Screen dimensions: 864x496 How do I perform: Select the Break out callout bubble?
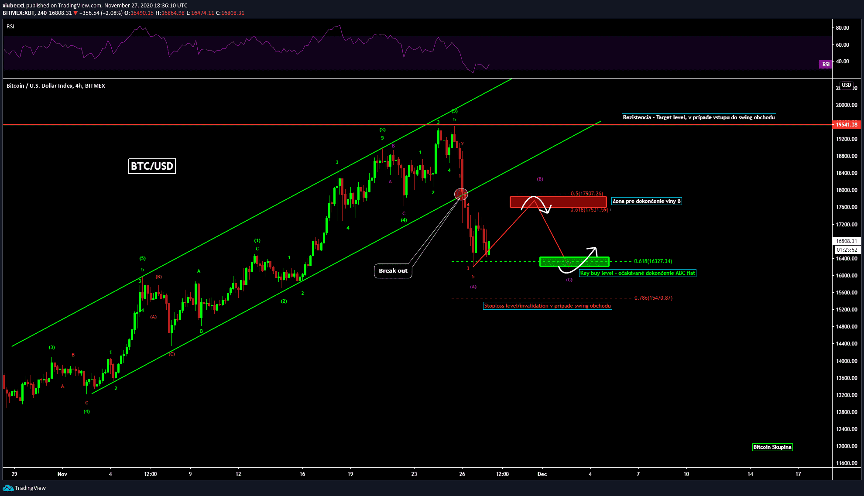point(393,271)
